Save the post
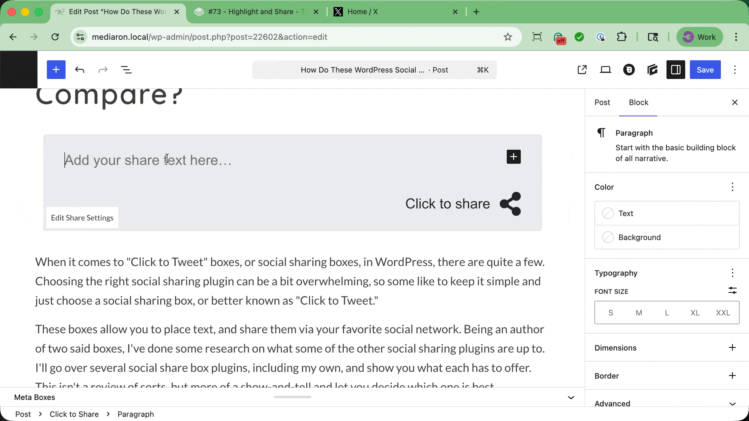 (705, 70)
